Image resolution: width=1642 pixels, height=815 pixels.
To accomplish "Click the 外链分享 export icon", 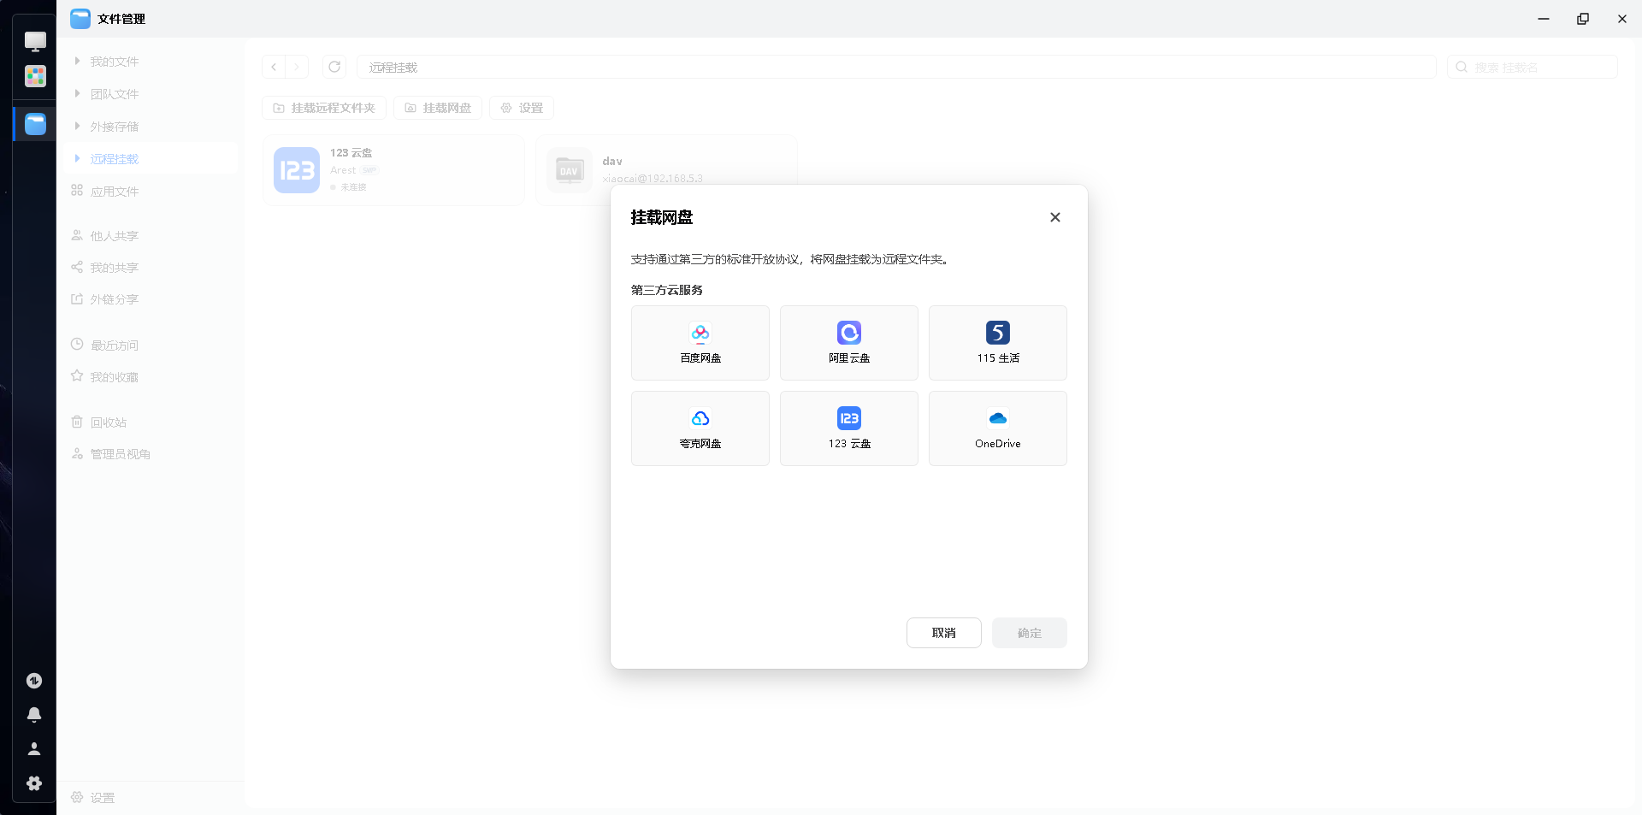I will [77, 298].
